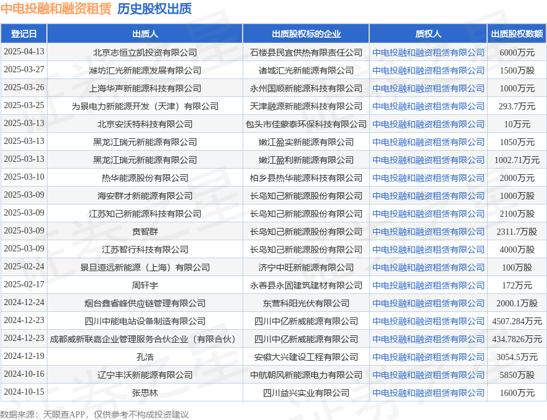Select 上海华声新能源科技有限公司 cell
This screenshot has height=420, width=547.
[144, 88]
